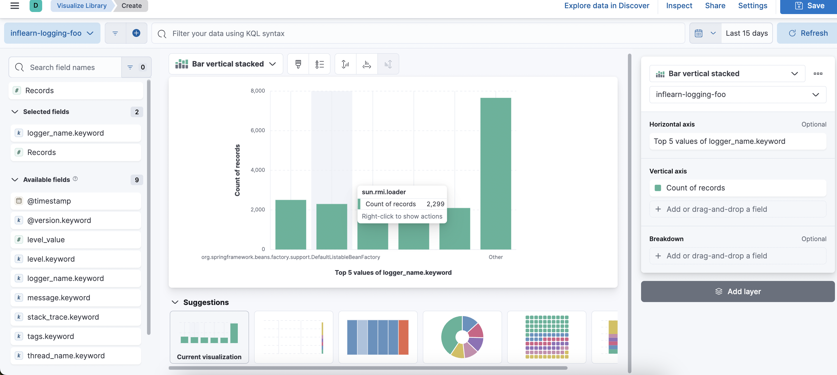This screenshot has height=375, width=837.
Task: Open the legend settings icon
Action: (x=320, y=64)
